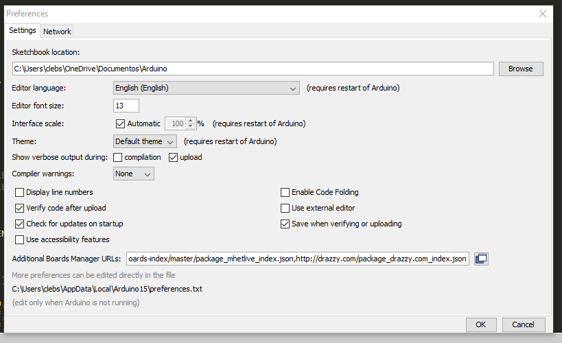Open the Additional Boards Manager URLs editor icon
Screen dimensions: 562x343
coord(481,259)
